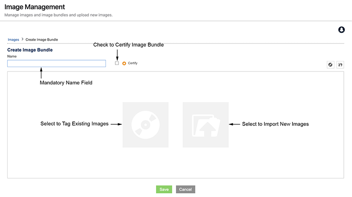Check the Certify checkbox
Screen dimensions: 352x197
tap(117, 63)
